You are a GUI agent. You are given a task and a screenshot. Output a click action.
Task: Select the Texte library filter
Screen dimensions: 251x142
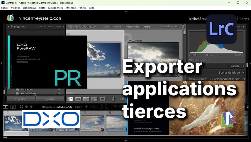[107, 27]
